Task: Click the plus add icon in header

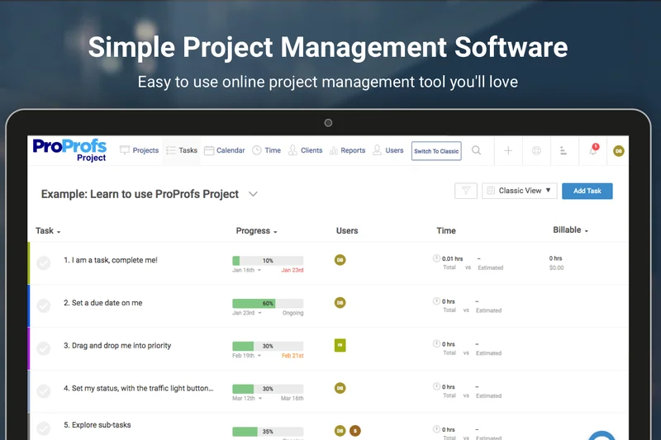Action: (508, 150)
